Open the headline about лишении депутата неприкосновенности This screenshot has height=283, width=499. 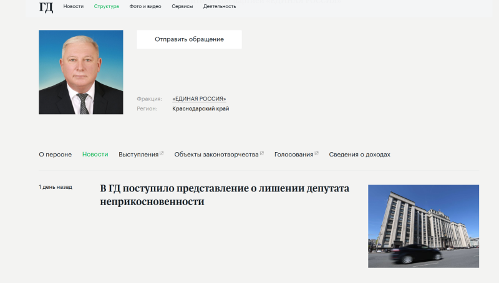pos(225,195)
